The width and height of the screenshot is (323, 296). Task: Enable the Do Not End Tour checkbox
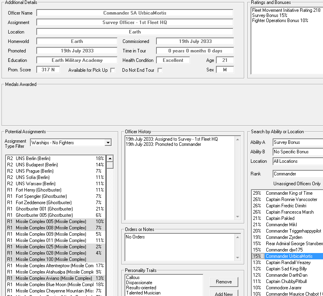coord(160,70)
